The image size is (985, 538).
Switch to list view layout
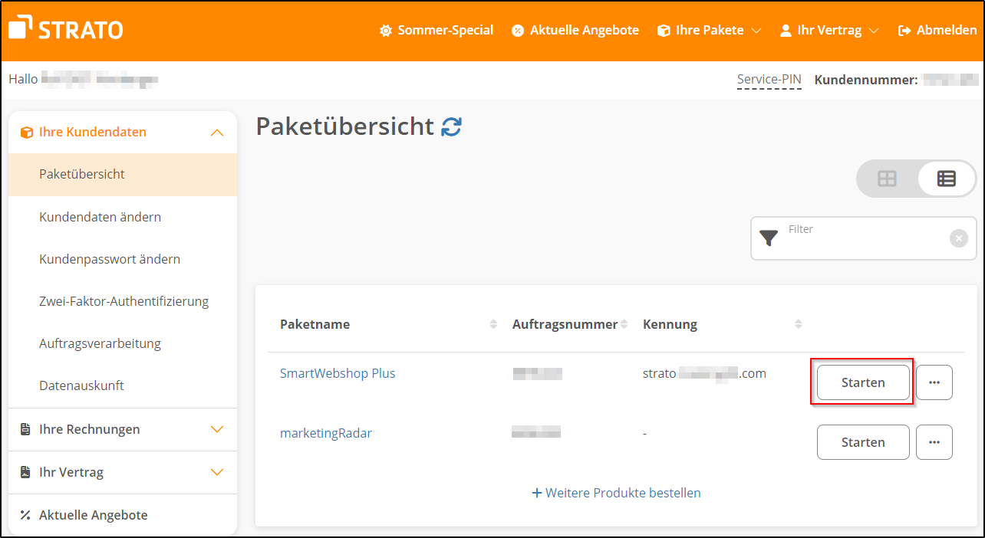(x=946, y=178)
